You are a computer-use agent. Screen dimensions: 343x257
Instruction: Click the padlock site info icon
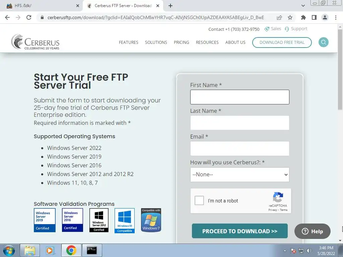tap(42, 17)
